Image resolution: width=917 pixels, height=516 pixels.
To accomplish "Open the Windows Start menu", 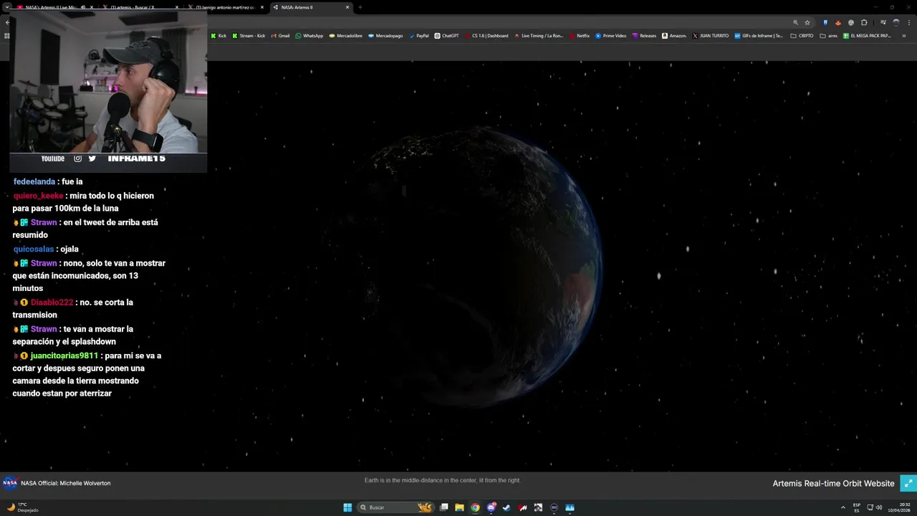I will 347,507.
